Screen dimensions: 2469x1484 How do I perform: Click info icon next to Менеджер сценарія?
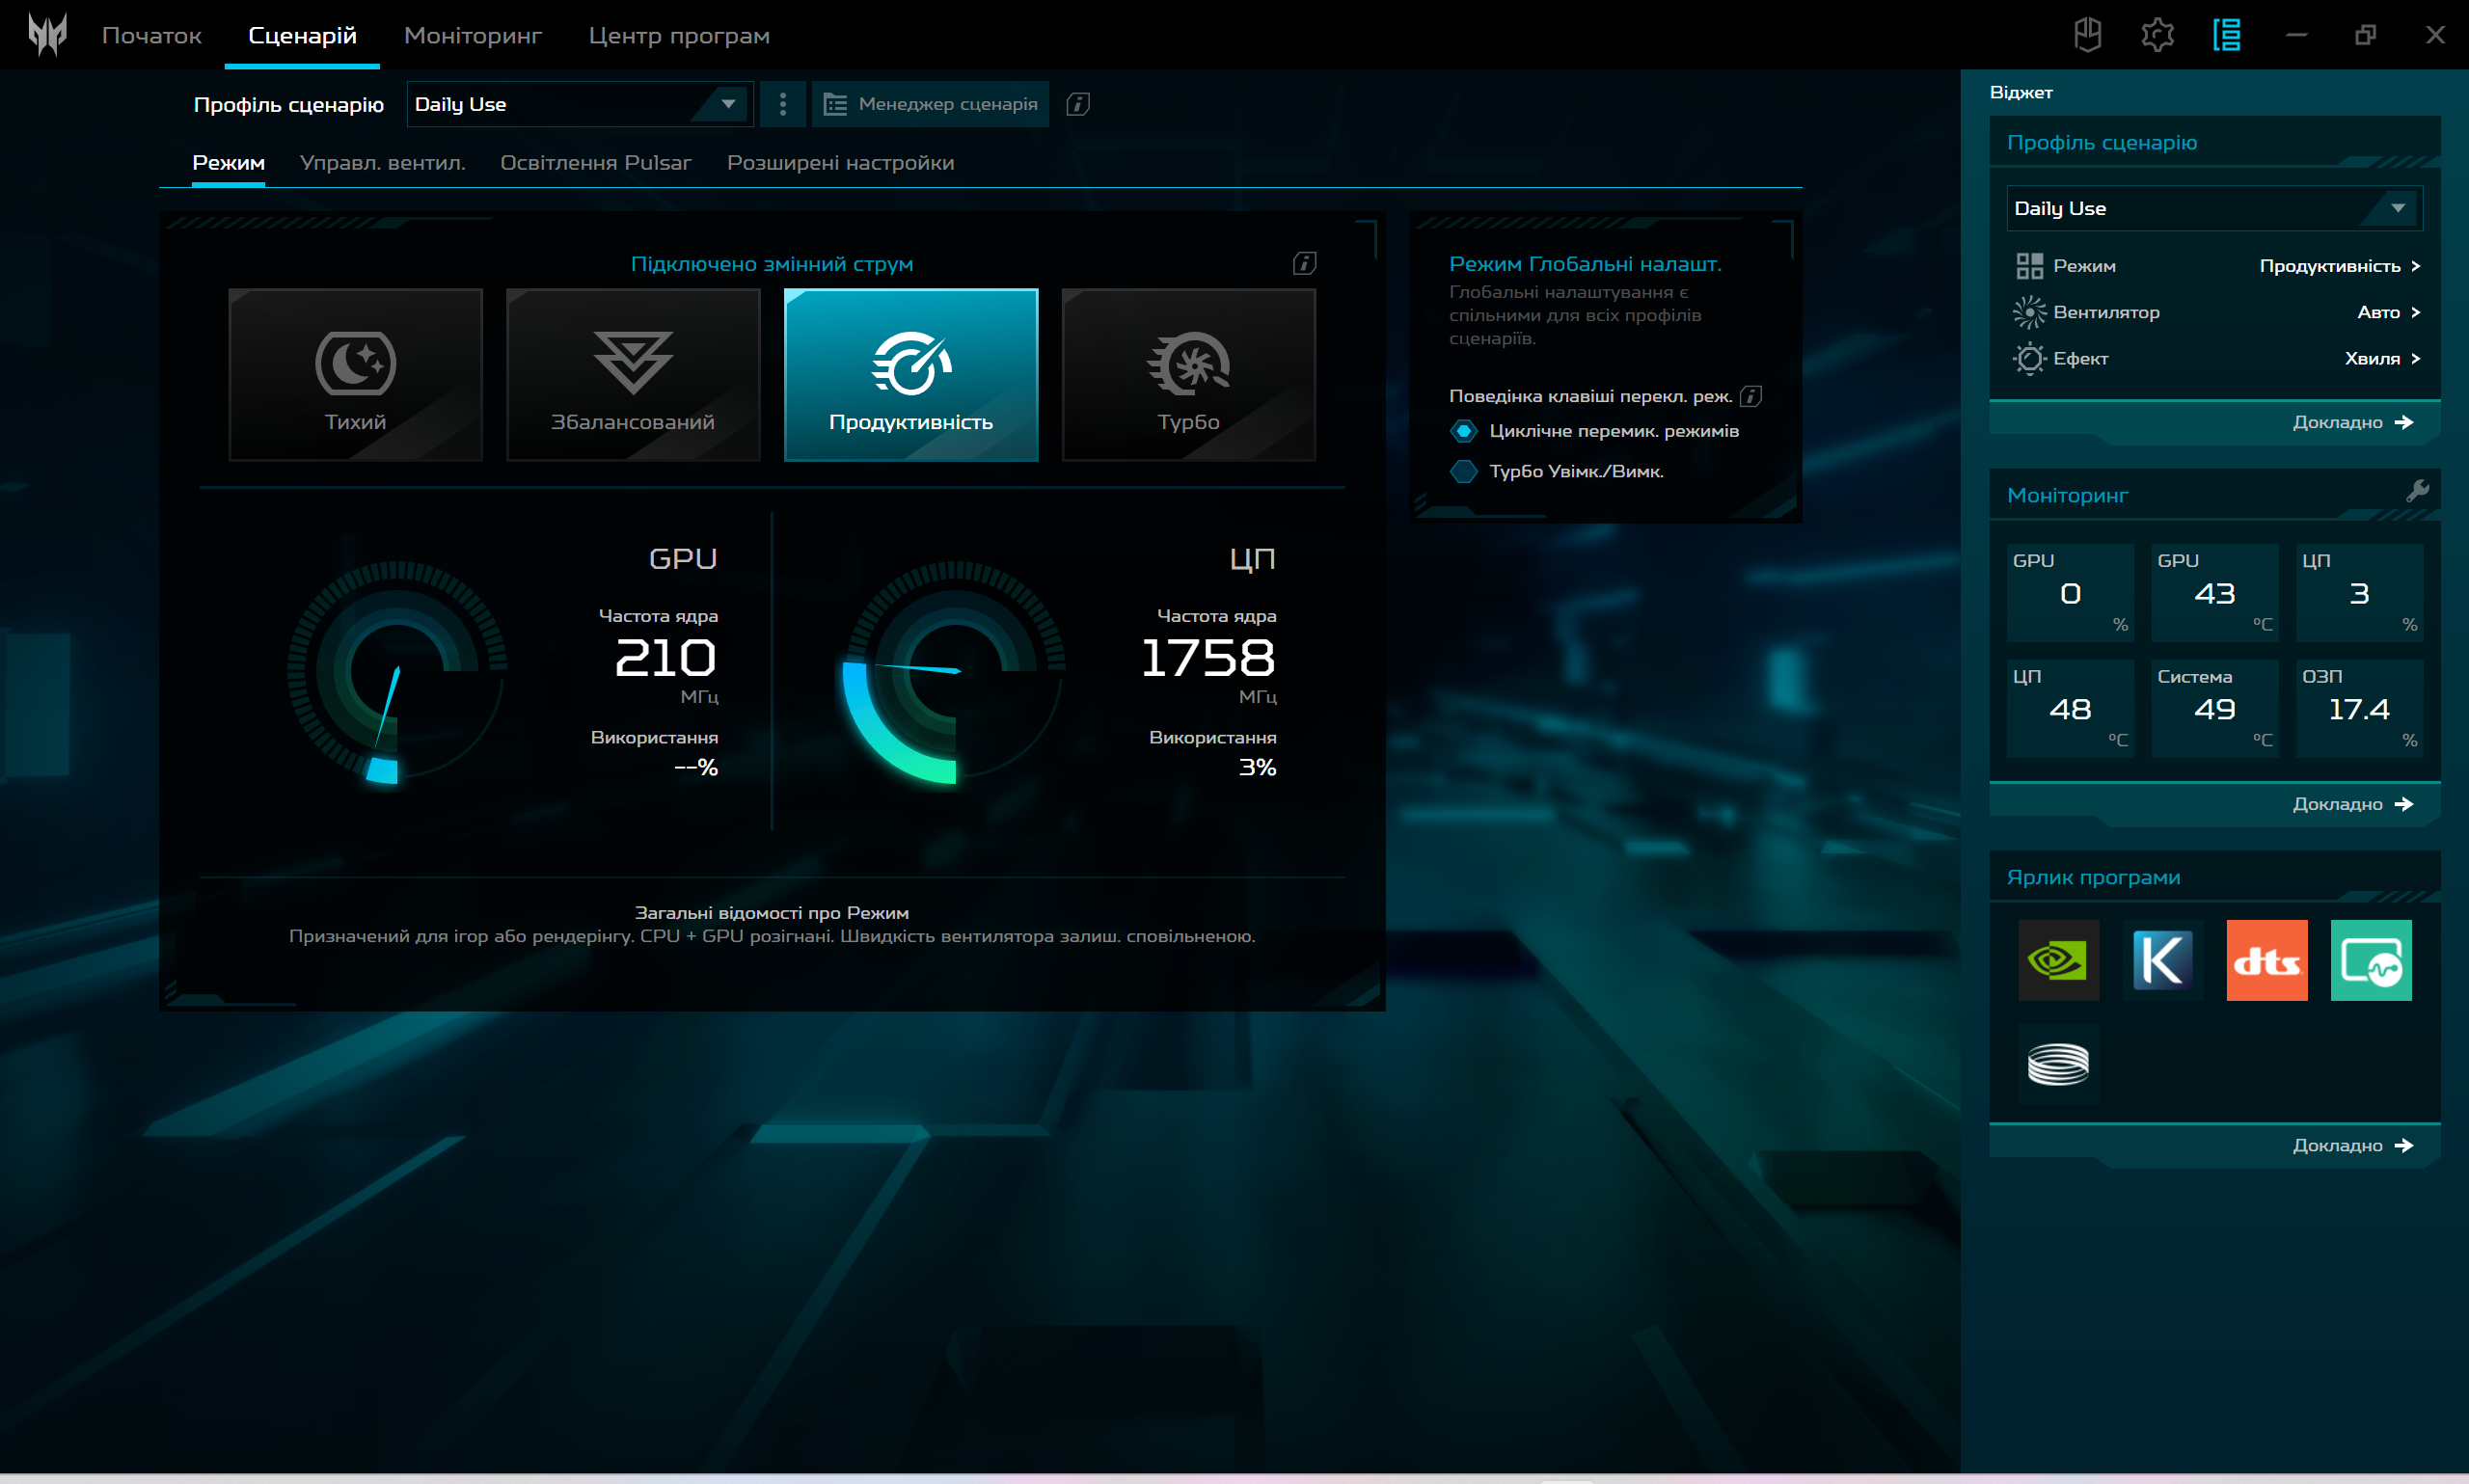[x=1077, y=104]
